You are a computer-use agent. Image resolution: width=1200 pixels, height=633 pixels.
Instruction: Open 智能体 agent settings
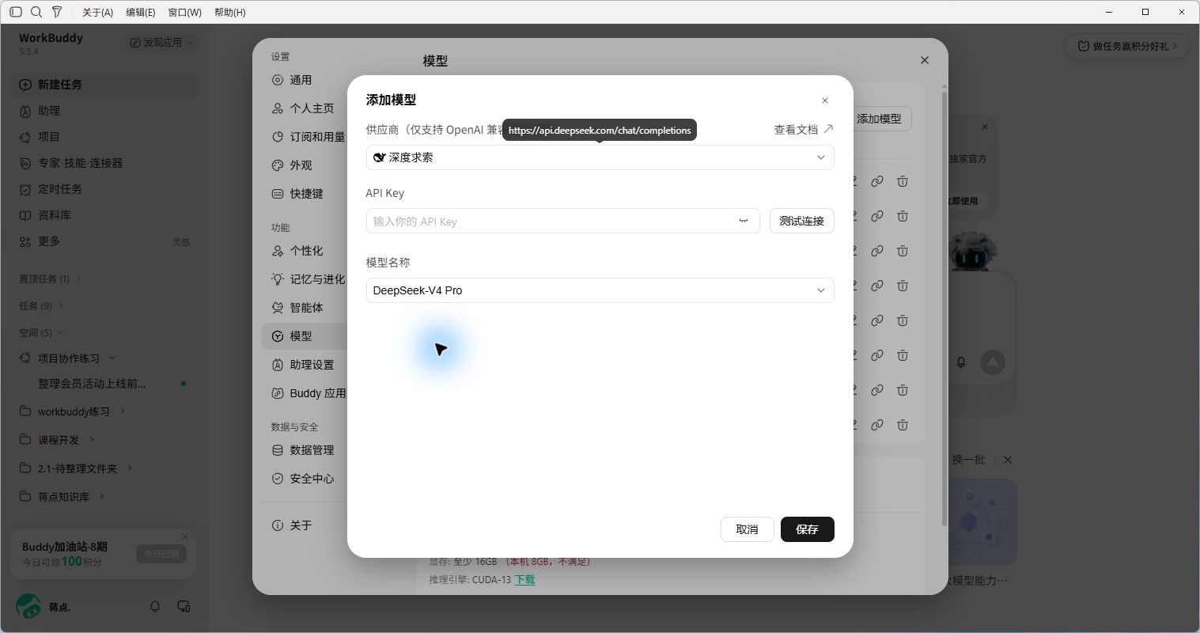(x=305, y=308)
